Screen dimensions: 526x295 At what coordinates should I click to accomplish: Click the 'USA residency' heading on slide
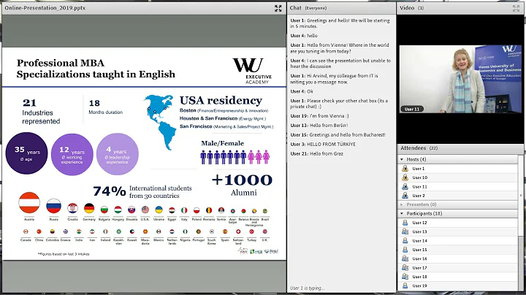tap(221, 101)
